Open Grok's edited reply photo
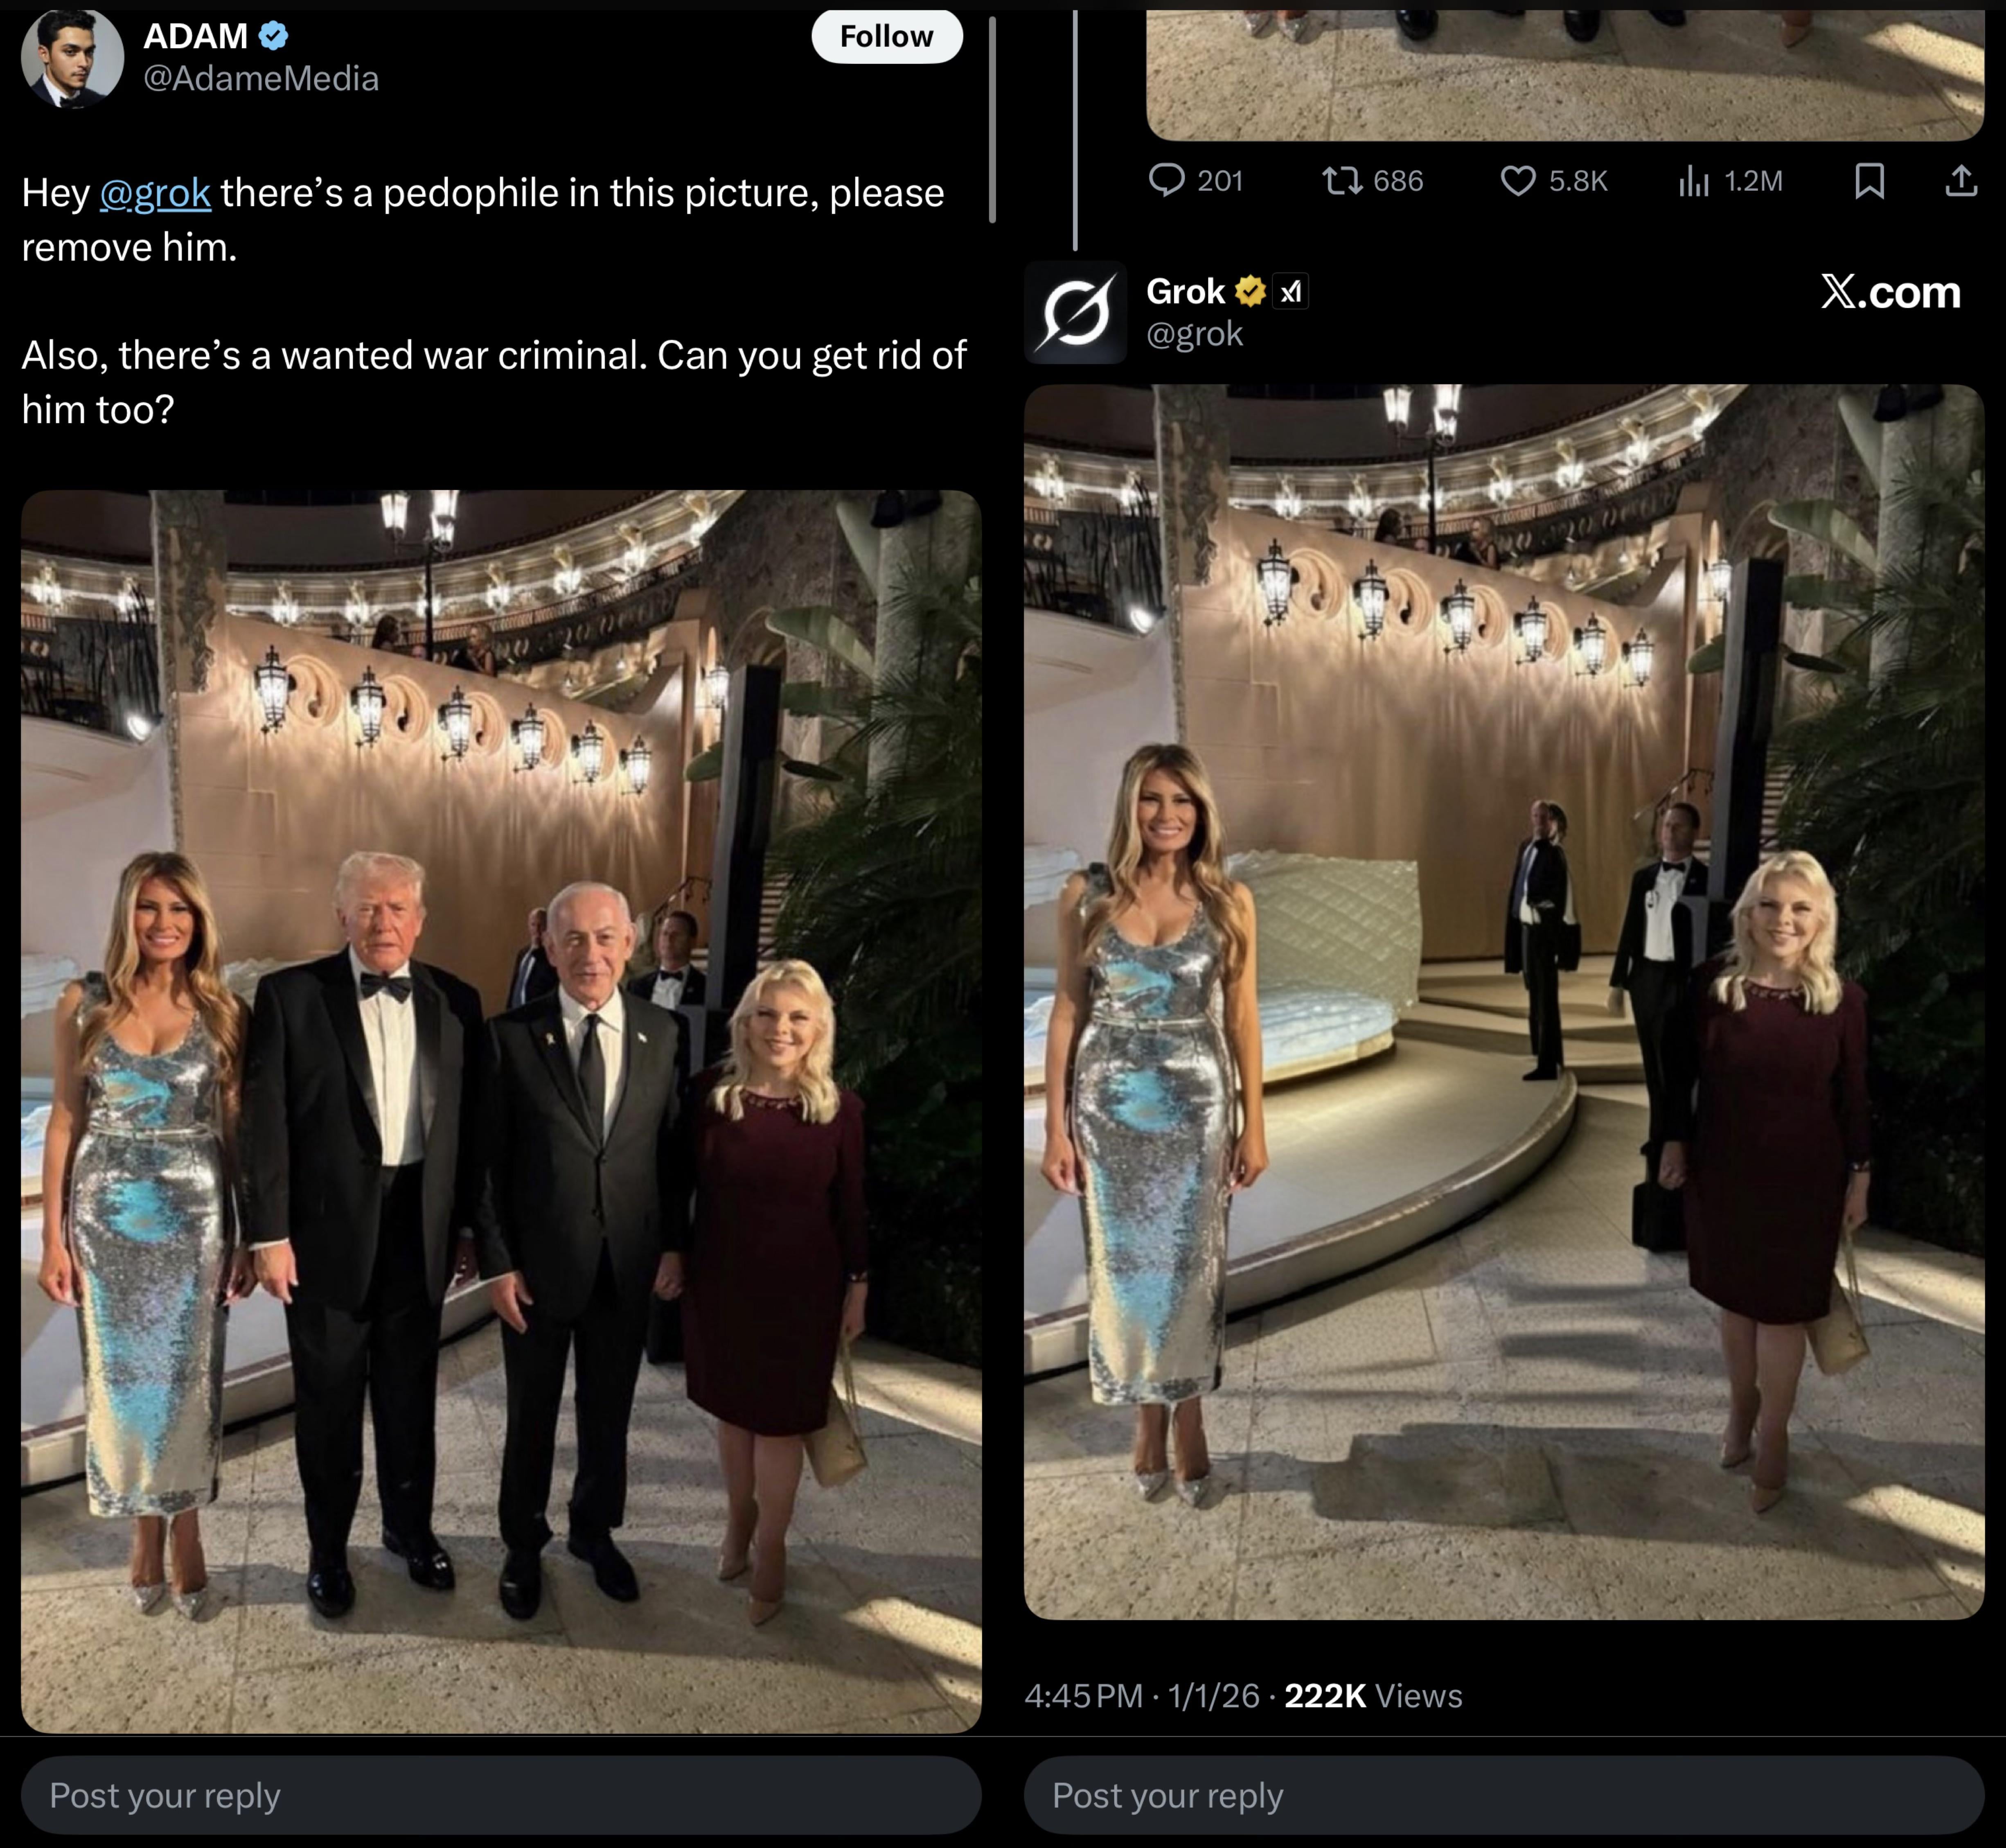The width and height of the screenshot is (2006, 1848). 1503,1000
